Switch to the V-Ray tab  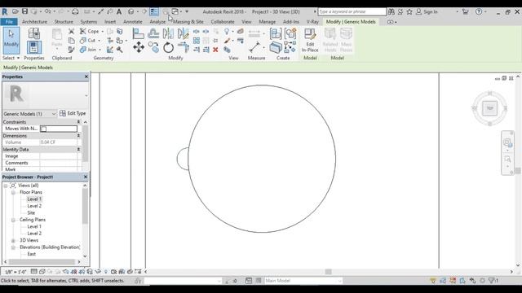pyautogui.click(x=312, y=22)
